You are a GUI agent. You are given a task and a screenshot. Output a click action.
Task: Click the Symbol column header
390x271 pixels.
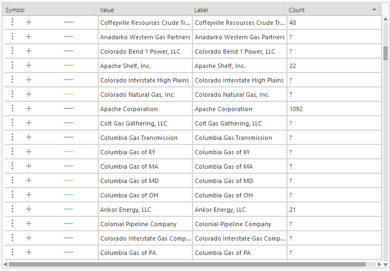coord(49,10)
